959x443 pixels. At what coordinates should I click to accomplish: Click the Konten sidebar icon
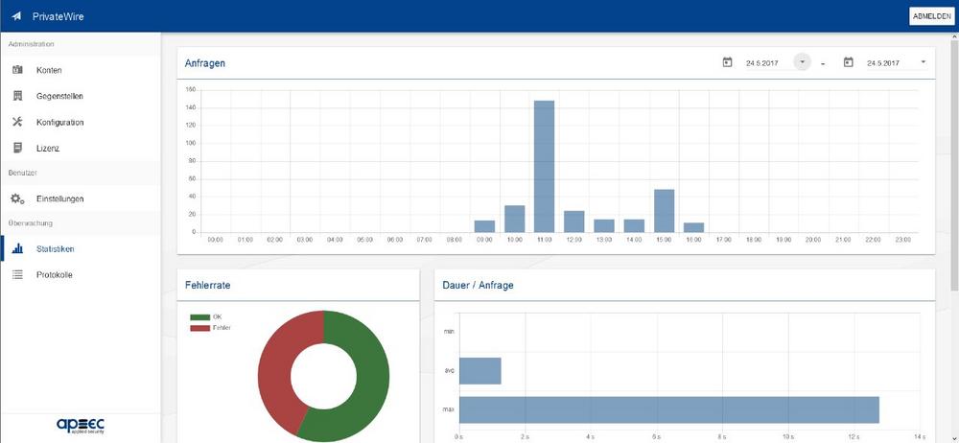tap(17, 70)
